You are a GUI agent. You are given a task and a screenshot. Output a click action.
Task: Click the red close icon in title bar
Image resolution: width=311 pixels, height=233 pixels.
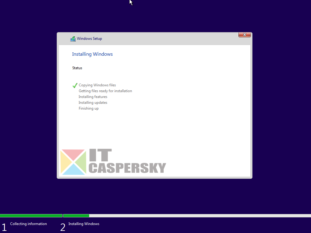(x=244, y=35)
